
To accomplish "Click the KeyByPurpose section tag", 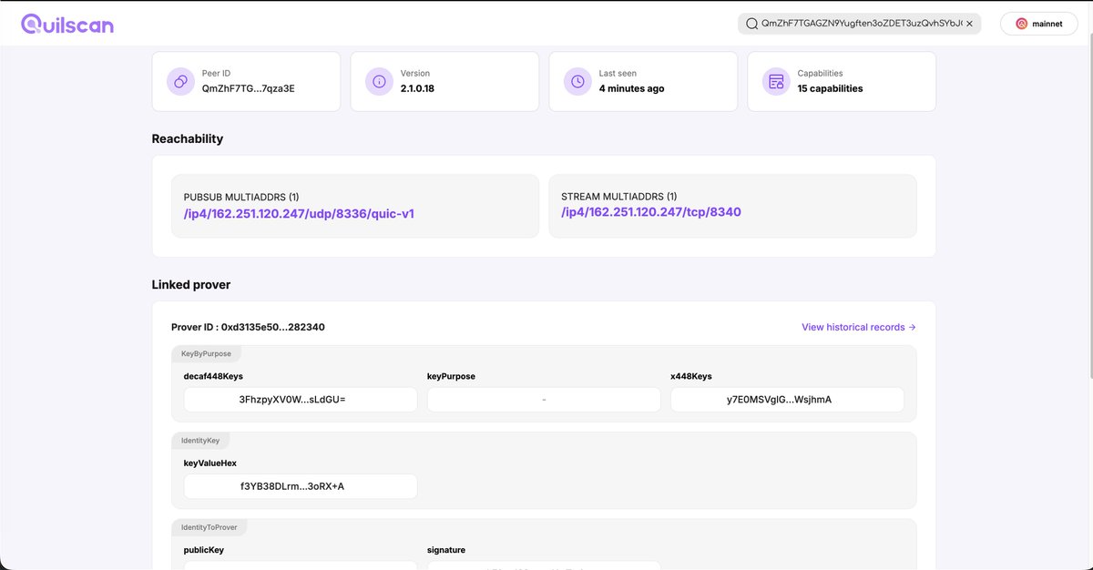I will tap(206, 353).
